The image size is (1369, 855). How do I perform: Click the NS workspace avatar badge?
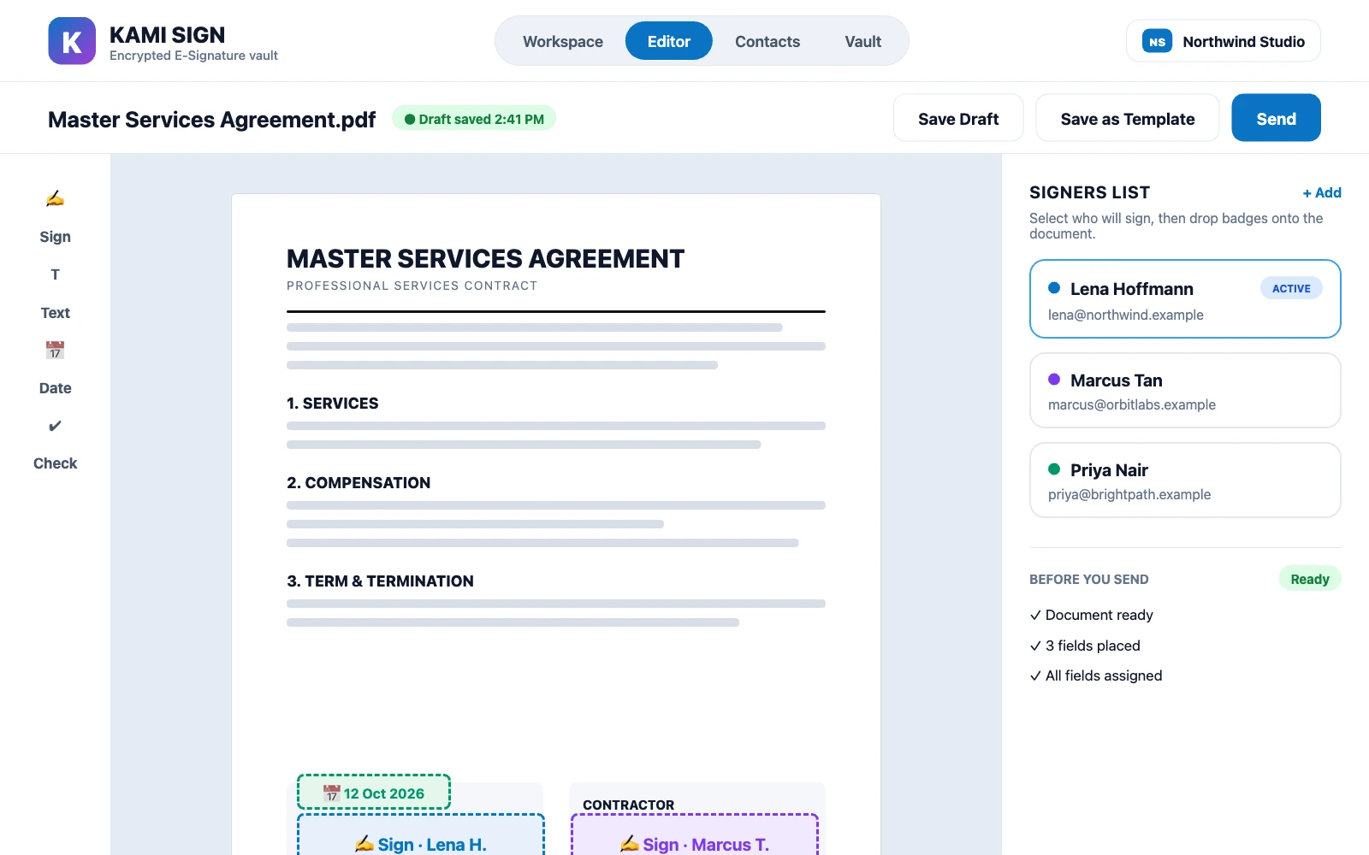[1157, 41]
